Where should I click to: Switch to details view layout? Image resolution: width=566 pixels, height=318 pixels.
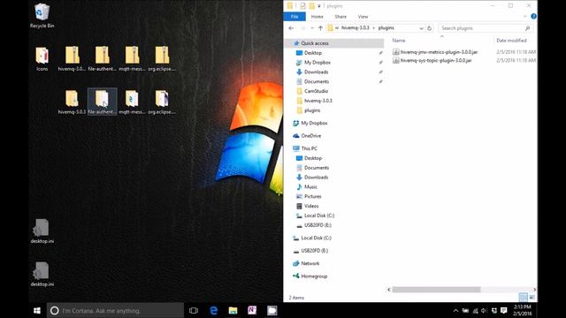pos(523,297)
